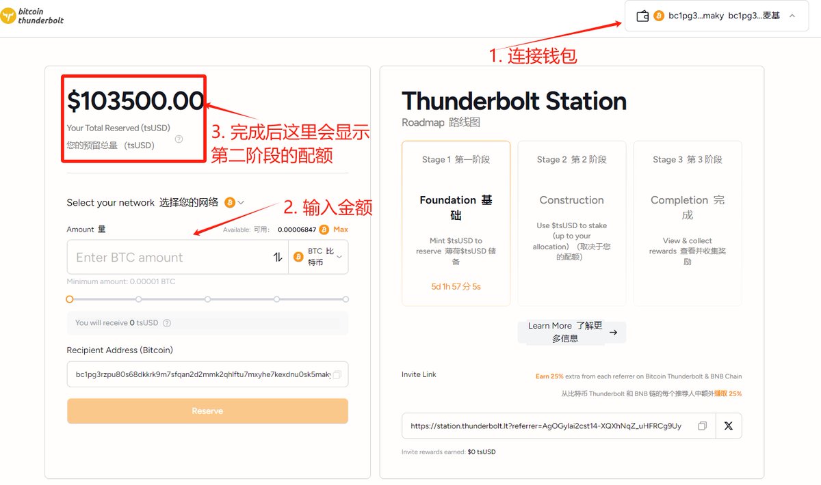The width and height of the screenshot is (821, 485).
Task: Click the Bitcoin Thunderbolt logo
Action: [32, 16]
